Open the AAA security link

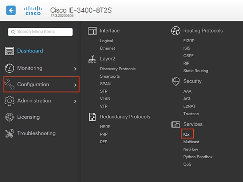pyautogui.click(x=187, y=91)
